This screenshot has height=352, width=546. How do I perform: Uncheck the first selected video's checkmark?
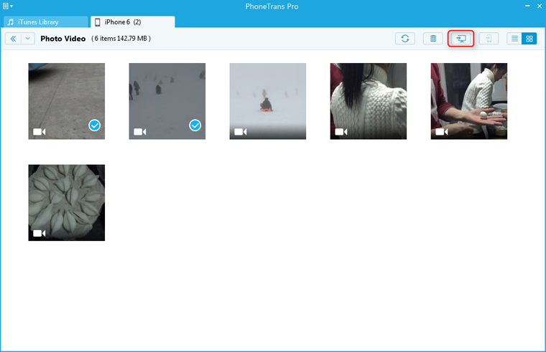94,125
